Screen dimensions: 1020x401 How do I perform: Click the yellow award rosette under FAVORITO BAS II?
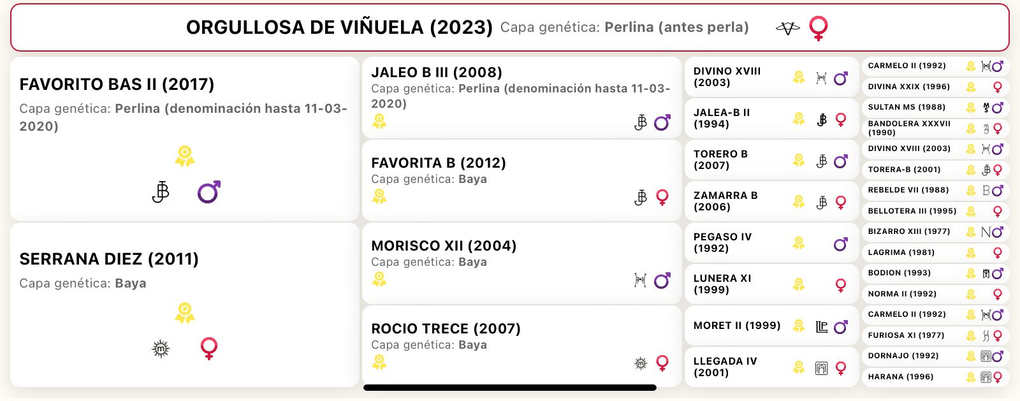pos(185,156)
